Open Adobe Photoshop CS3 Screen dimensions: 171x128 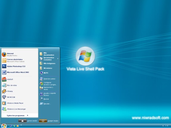point(20,66)
